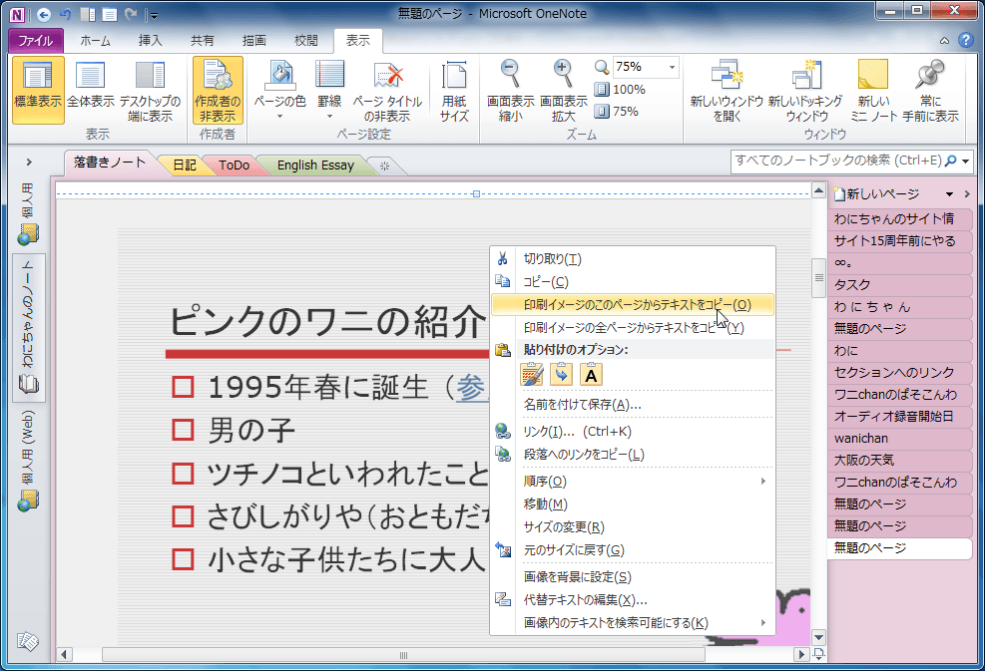This screenshot has width=985, height=671.
Task: Choose リンク(I)... (Ctrl+K) menu item
Action: 632,432
